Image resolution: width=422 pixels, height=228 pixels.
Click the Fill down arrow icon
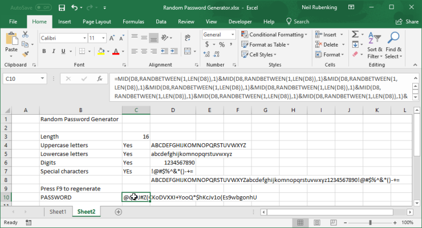tap(355, 44)
